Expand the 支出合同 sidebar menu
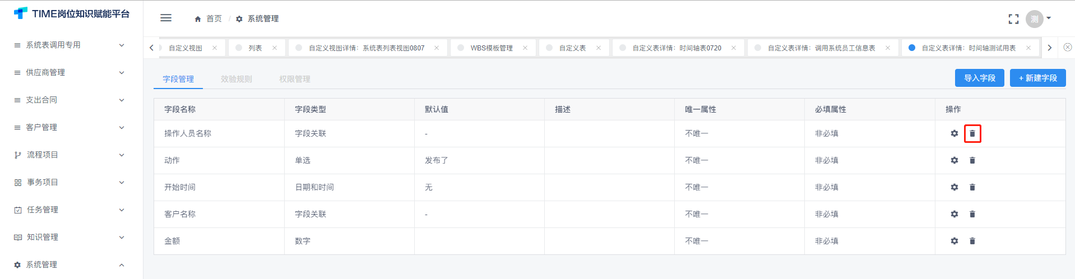Viewport: 1075px width, 279px height. (71, 100)
